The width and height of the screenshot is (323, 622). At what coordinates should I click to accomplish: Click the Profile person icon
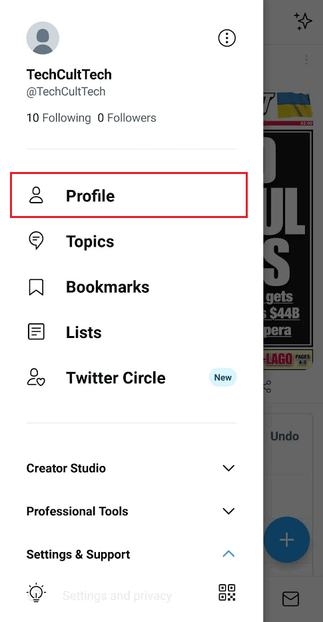tap(37, 195)
